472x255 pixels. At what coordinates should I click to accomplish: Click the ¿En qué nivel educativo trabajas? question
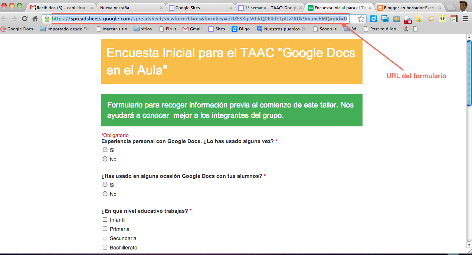point(147,211)
